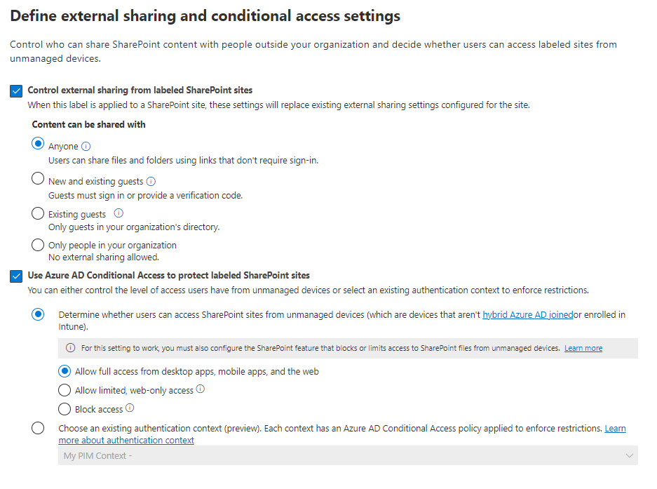Select Only people in your organization
This screenshot has width=657, height=489.
coord(38,245)
